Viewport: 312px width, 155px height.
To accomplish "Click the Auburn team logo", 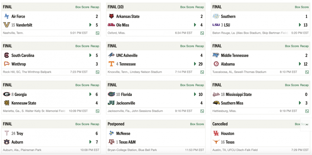I will tap(7, 142).
